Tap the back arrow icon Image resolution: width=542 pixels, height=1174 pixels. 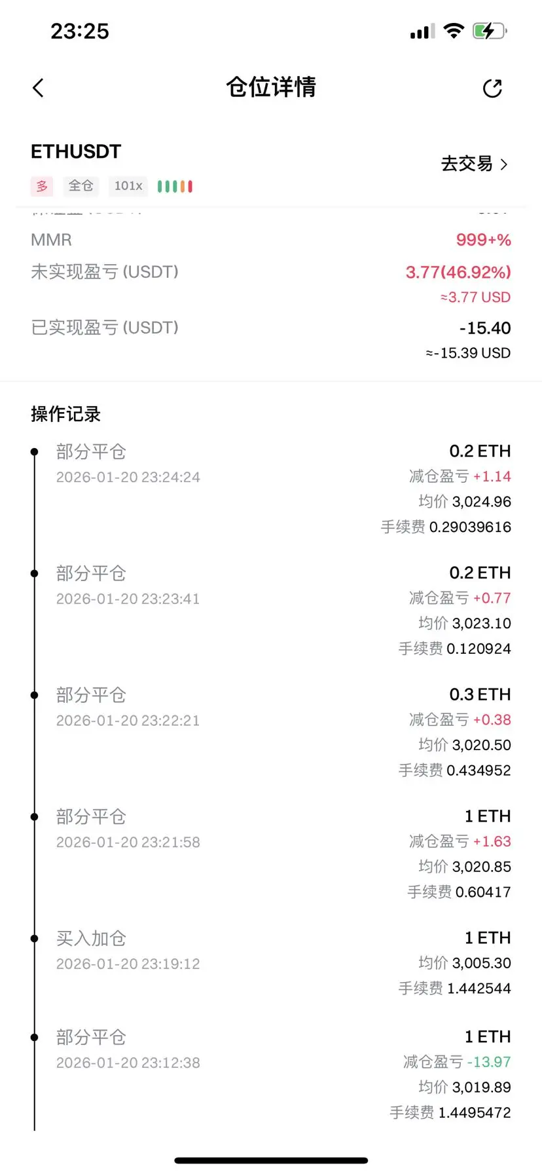38,88
